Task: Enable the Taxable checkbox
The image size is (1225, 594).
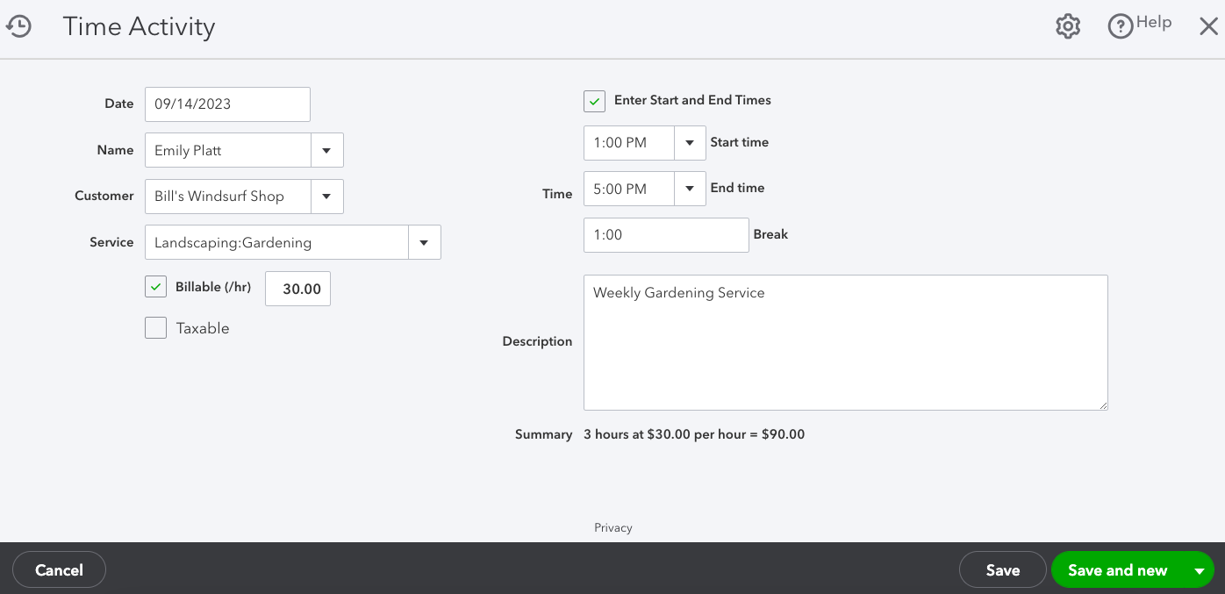Action: pyautogui.click(x=156, y=328)
